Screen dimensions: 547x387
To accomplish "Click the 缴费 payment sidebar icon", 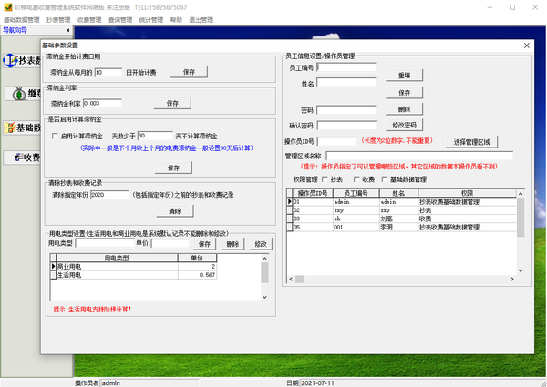I will click(x=20, y=94).
